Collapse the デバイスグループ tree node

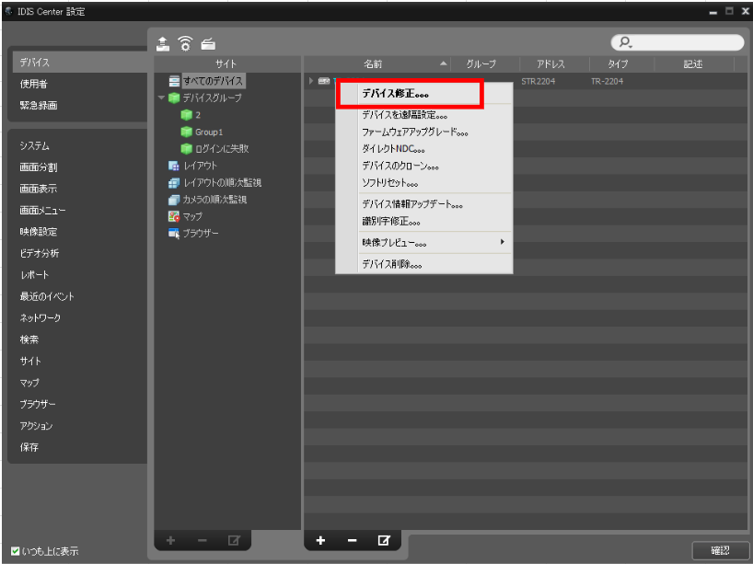coord(161,98)
